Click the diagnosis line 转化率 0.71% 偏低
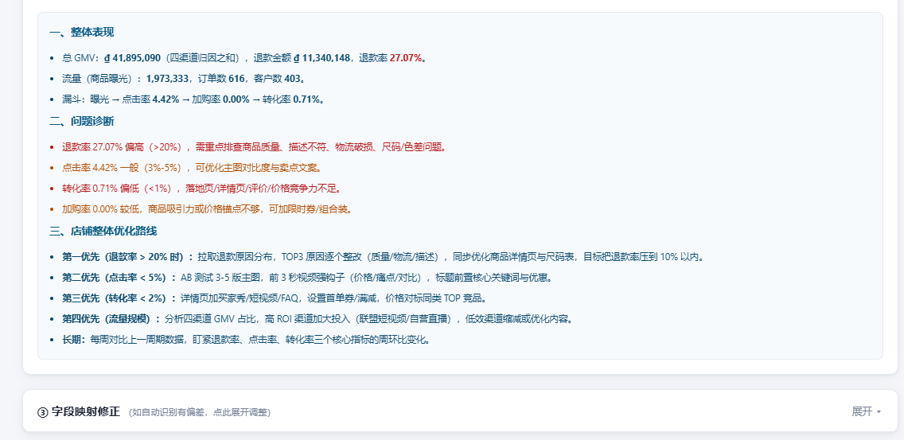Viewport: 904px width, 440px height. point(202,189)
